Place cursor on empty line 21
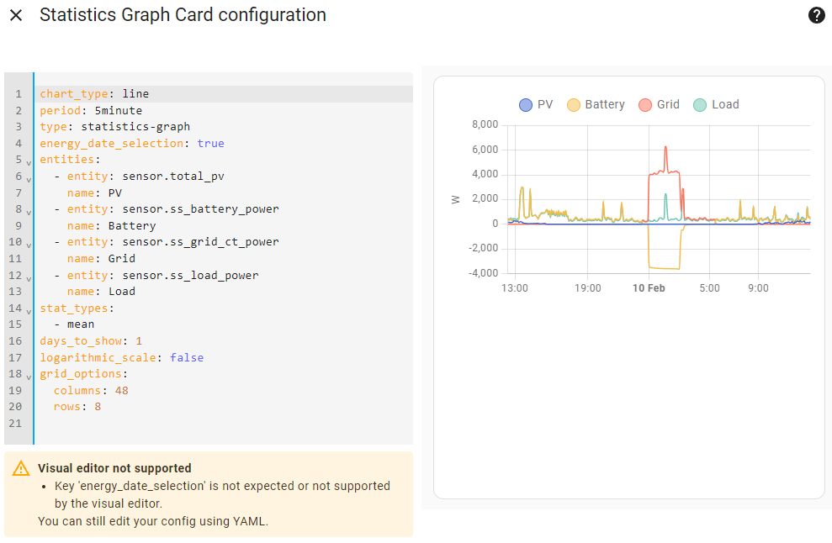The height and width of the screenshot is (543, 832). pos(223,424)
